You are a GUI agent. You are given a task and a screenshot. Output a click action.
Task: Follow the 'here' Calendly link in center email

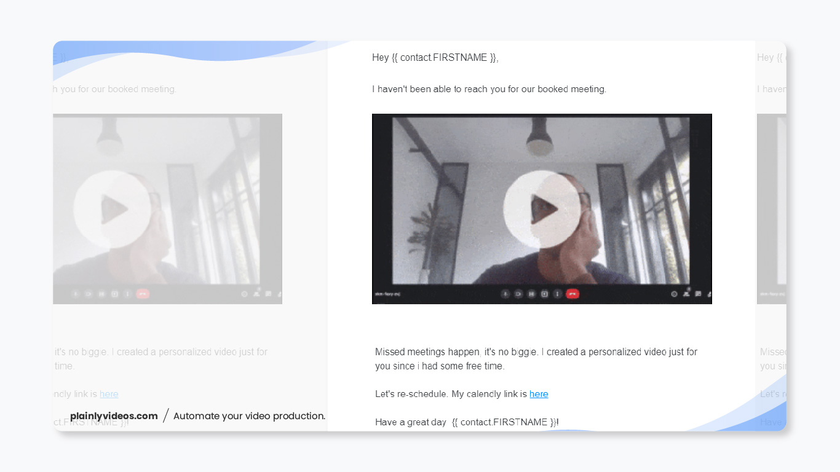[x=539, y=394]
